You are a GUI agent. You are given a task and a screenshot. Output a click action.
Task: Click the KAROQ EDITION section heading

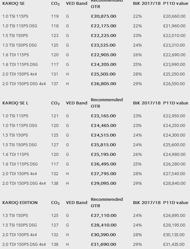[x=20, y=203]
